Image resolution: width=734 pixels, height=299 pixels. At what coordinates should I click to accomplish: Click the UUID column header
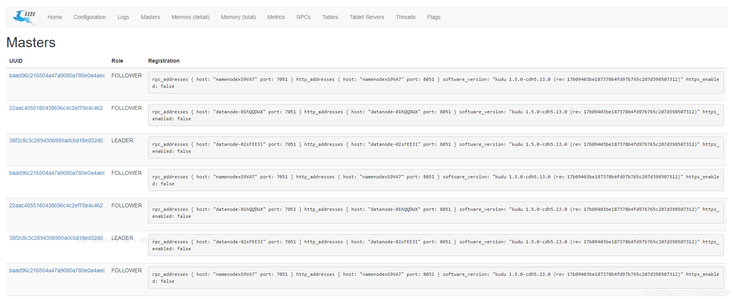16,61
